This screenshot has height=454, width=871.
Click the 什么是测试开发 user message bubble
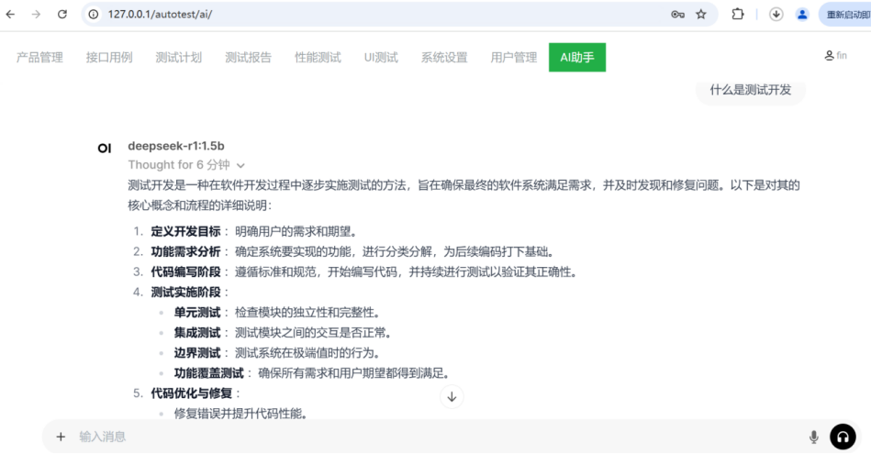coord(751,91)
